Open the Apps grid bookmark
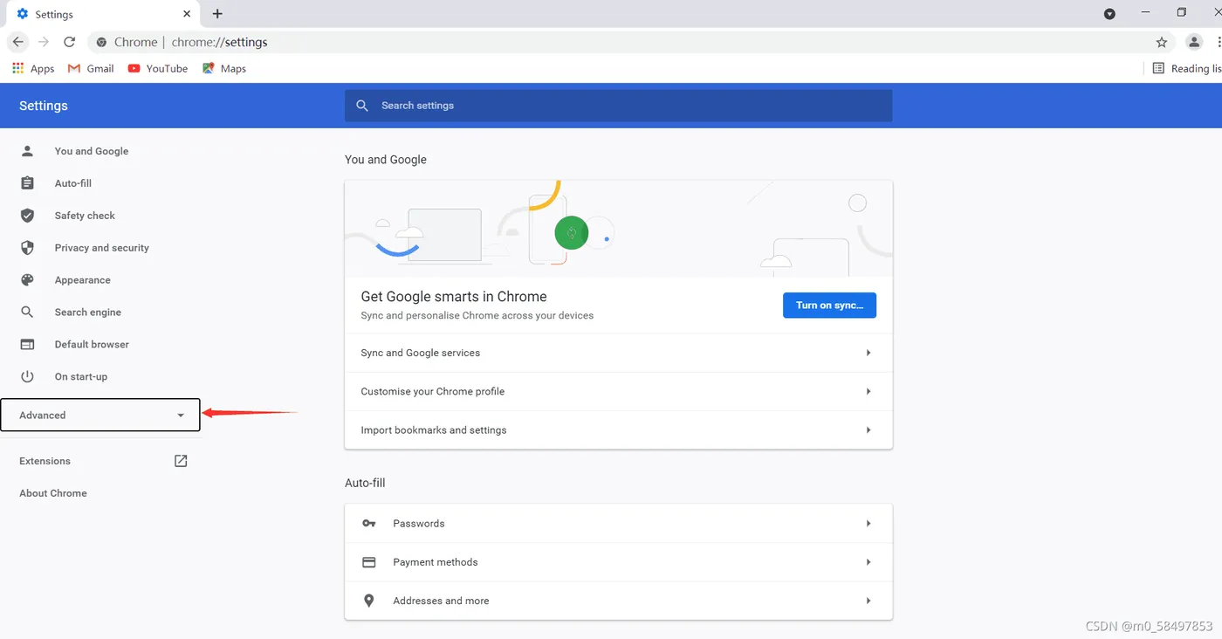Image resolution: width=1222 pixels, height=639 pixels. tap(33, 68)
